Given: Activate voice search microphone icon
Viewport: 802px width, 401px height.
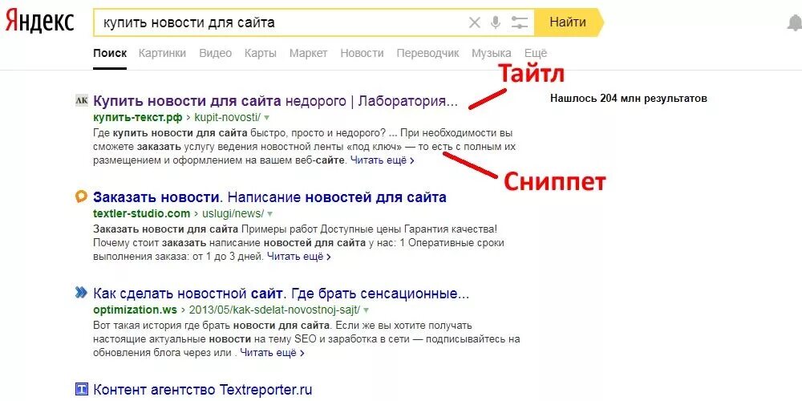Looking at the screenshot, I should 495,22.
